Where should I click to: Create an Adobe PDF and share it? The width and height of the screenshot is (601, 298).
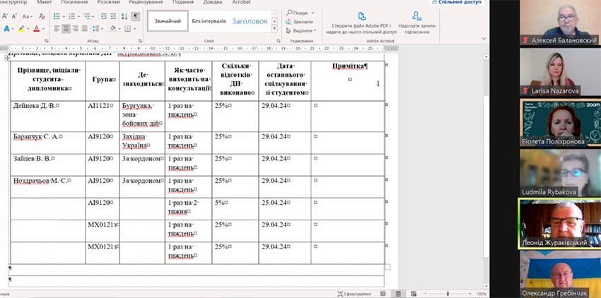(361, 23)
